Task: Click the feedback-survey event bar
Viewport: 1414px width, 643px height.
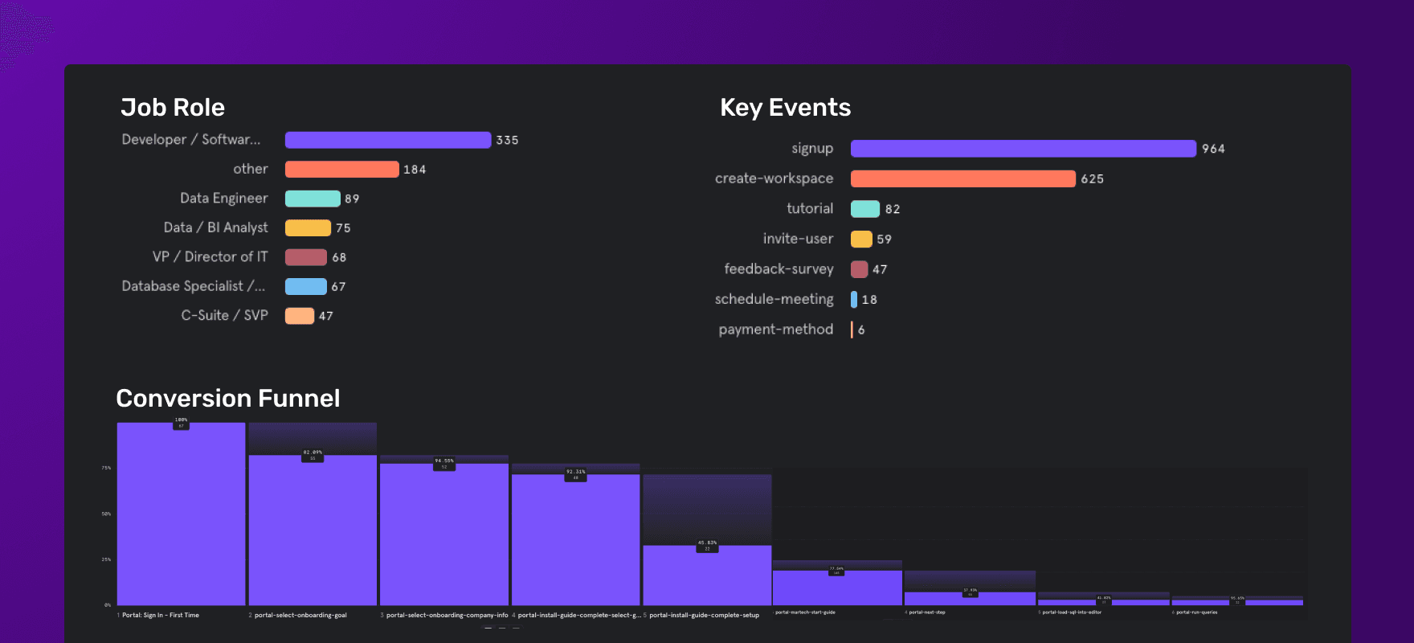Action: (x=860, y=269)
